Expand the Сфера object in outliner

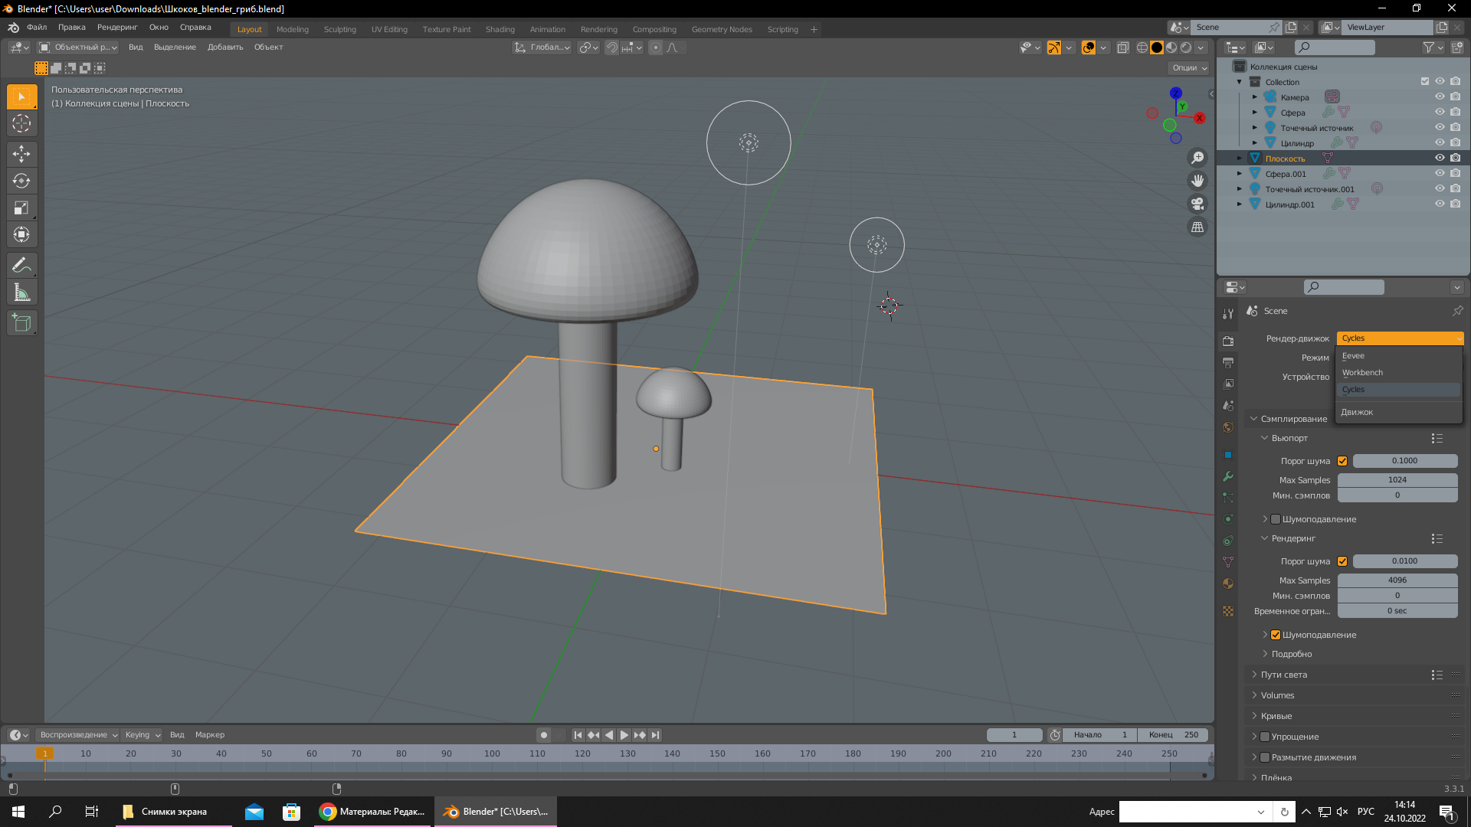click(1255, 113)
